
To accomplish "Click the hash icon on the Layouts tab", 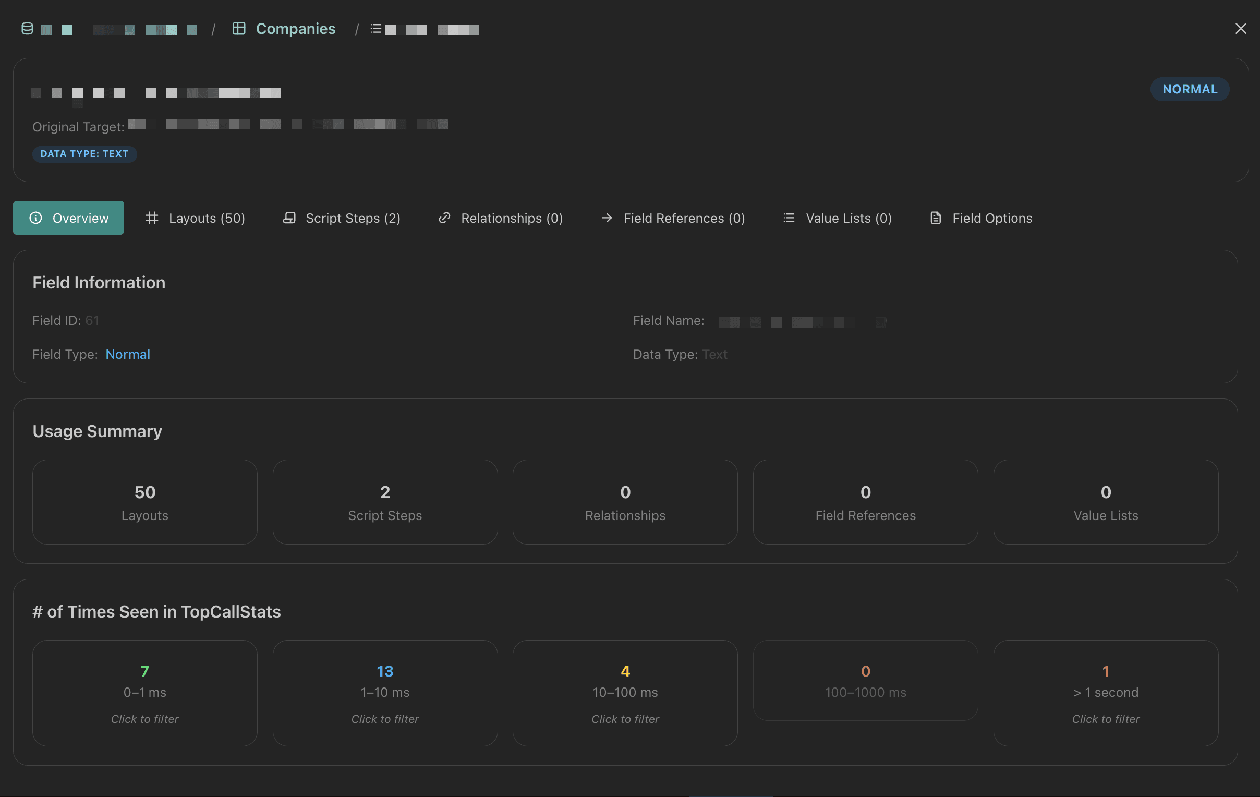I will 152,218.
